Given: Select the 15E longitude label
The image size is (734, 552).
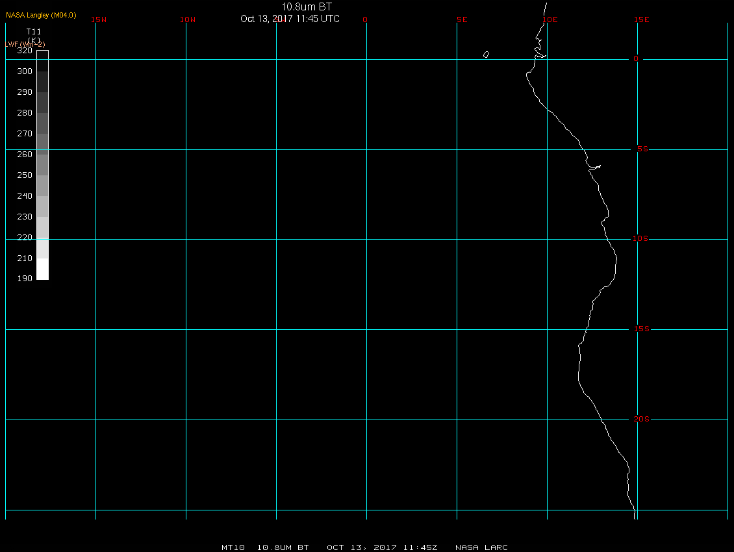Looking at the screenshot, I should pos(642,19).
